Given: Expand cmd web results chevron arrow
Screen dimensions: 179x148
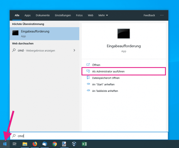Looking at the screenshot, I should (x=74, y=50).
